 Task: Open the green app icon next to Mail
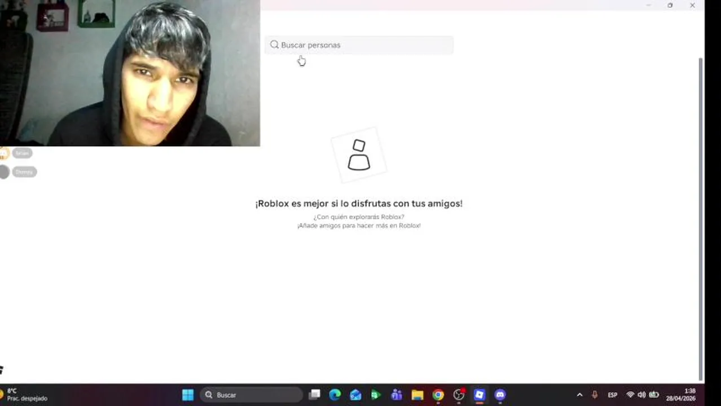pyautogui.click(x=376, y=395)
